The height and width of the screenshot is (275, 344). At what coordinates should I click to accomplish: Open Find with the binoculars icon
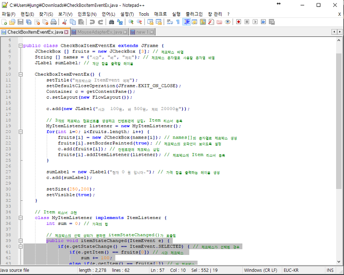click(x=112, y=22)
